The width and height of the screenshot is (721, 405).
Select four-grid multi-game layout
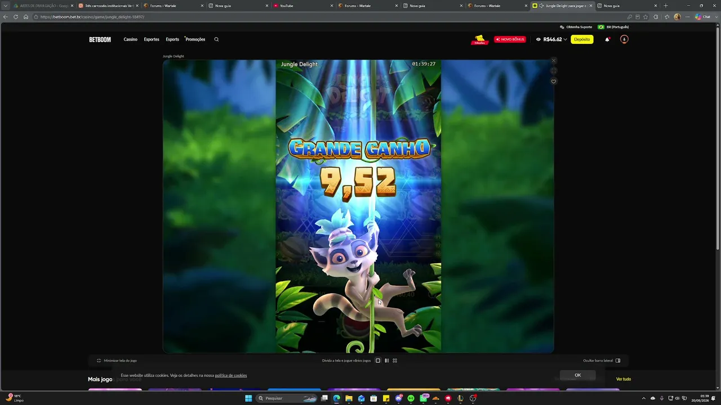pos(395,361)
